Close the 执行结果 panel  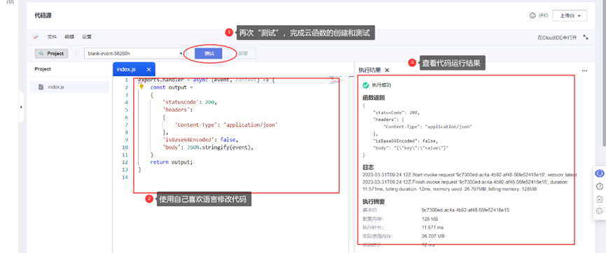[387, 70]
